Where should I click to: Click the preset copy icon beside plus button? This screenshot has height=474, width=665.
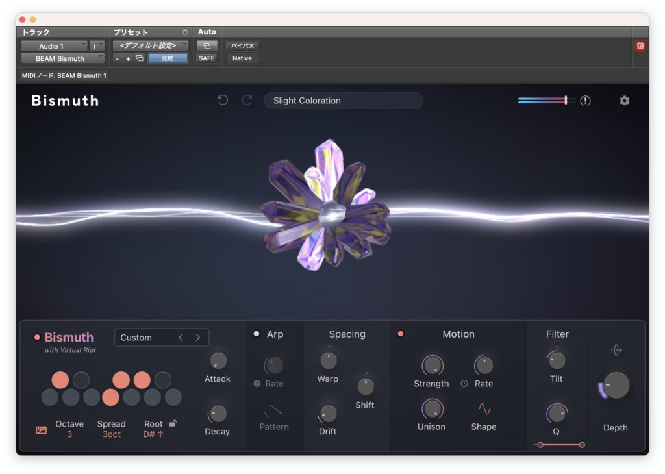[x=140, y=58]
